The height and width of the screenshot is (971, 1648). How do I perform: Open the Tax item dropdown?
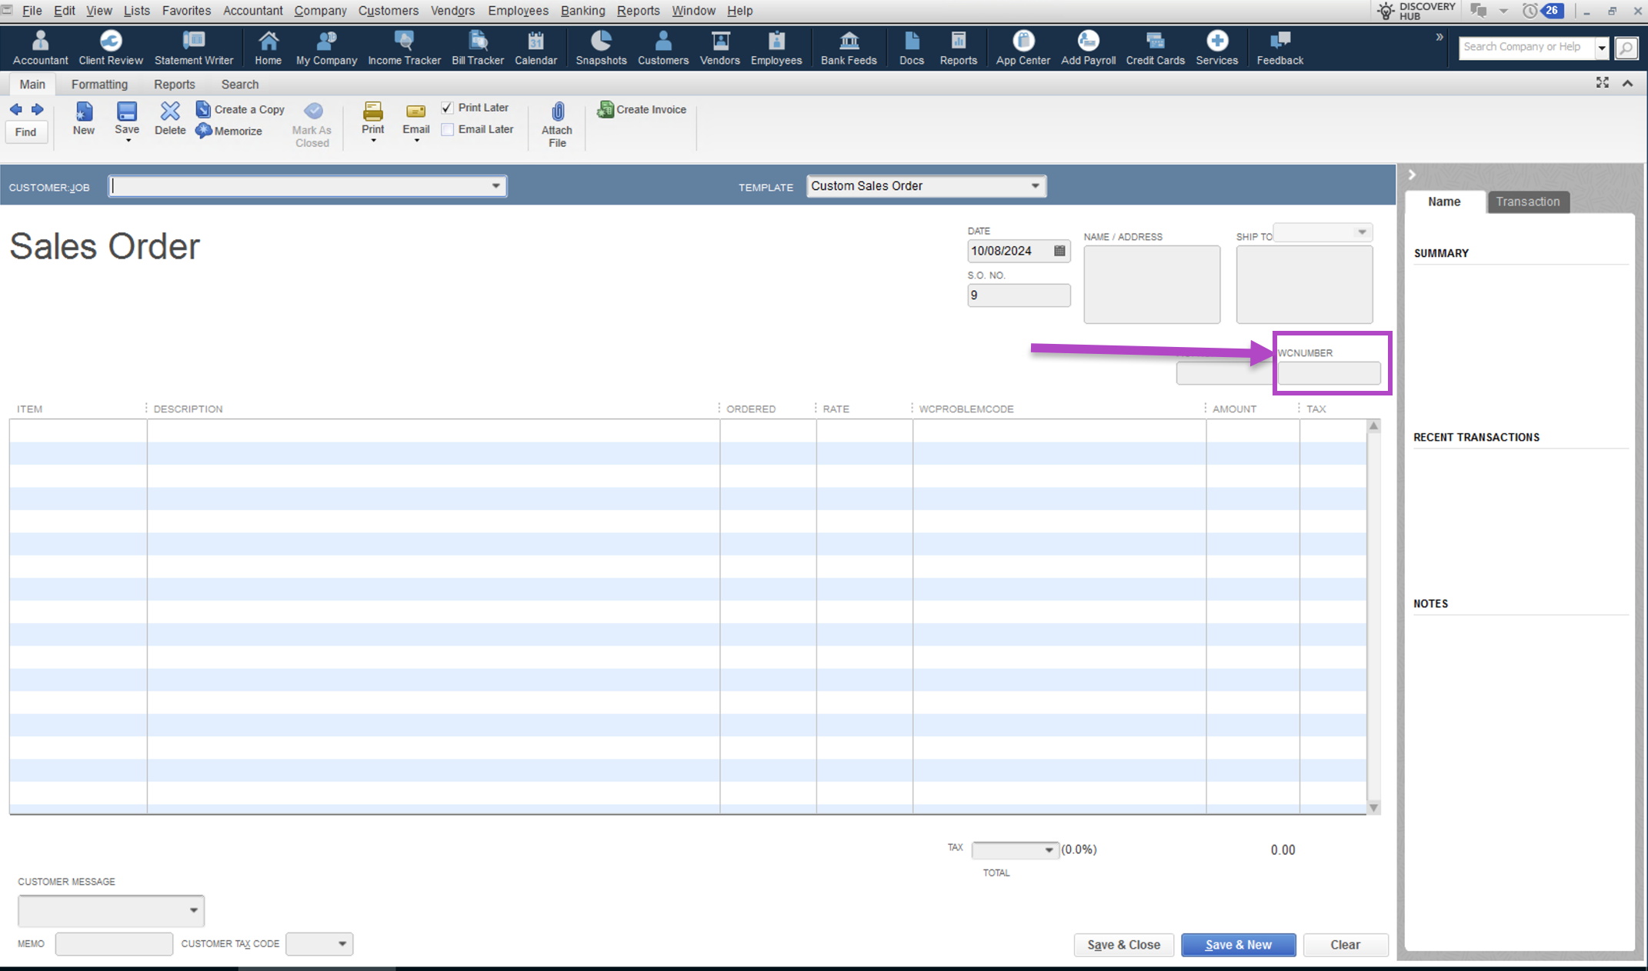tap(1048, 849)
